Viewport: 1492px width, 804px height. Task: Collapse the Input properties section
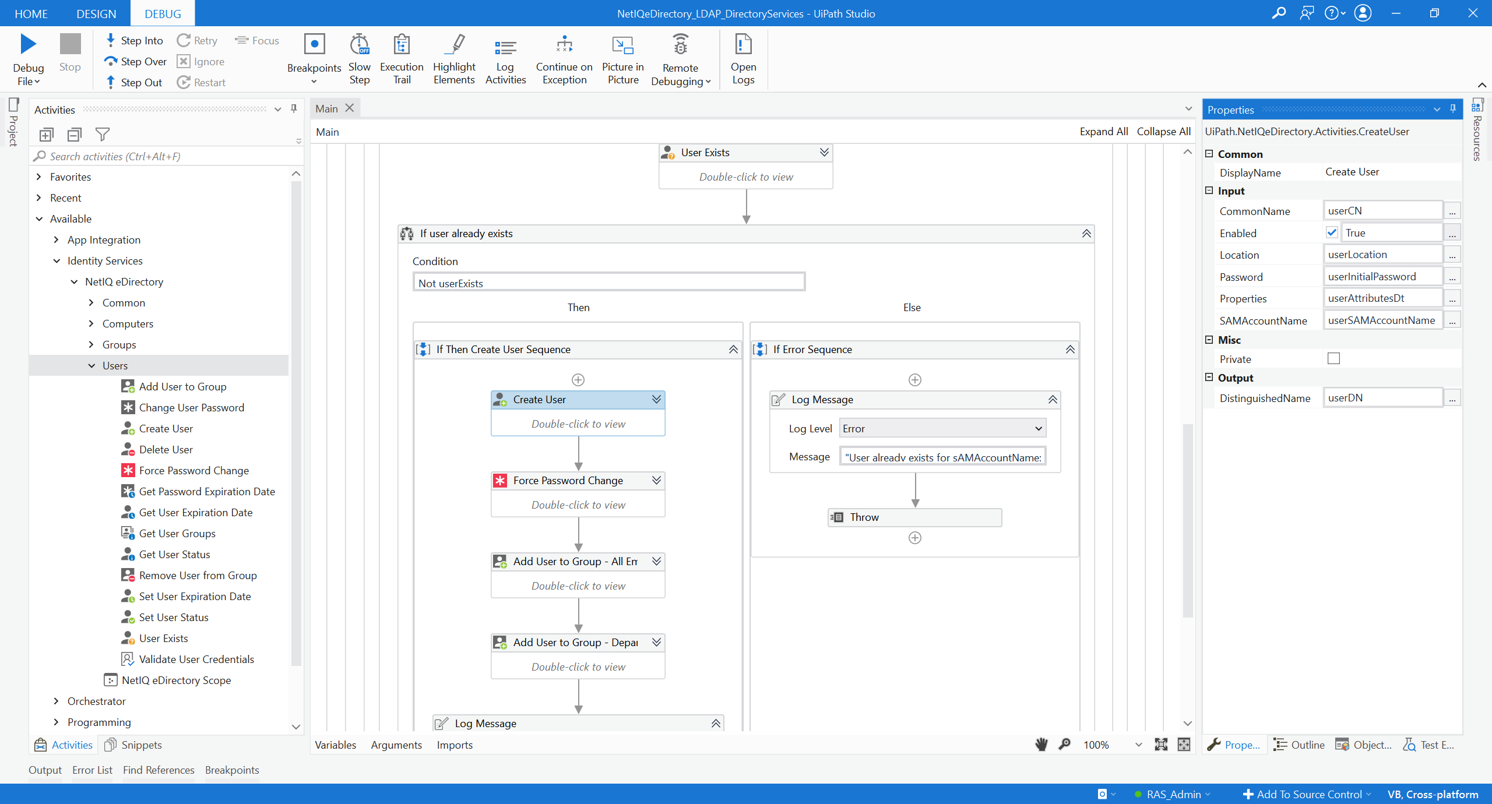pos(1209,191)
